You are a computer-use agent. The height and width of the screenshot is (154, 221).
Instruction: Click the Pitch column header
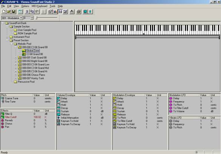(17, 95)
